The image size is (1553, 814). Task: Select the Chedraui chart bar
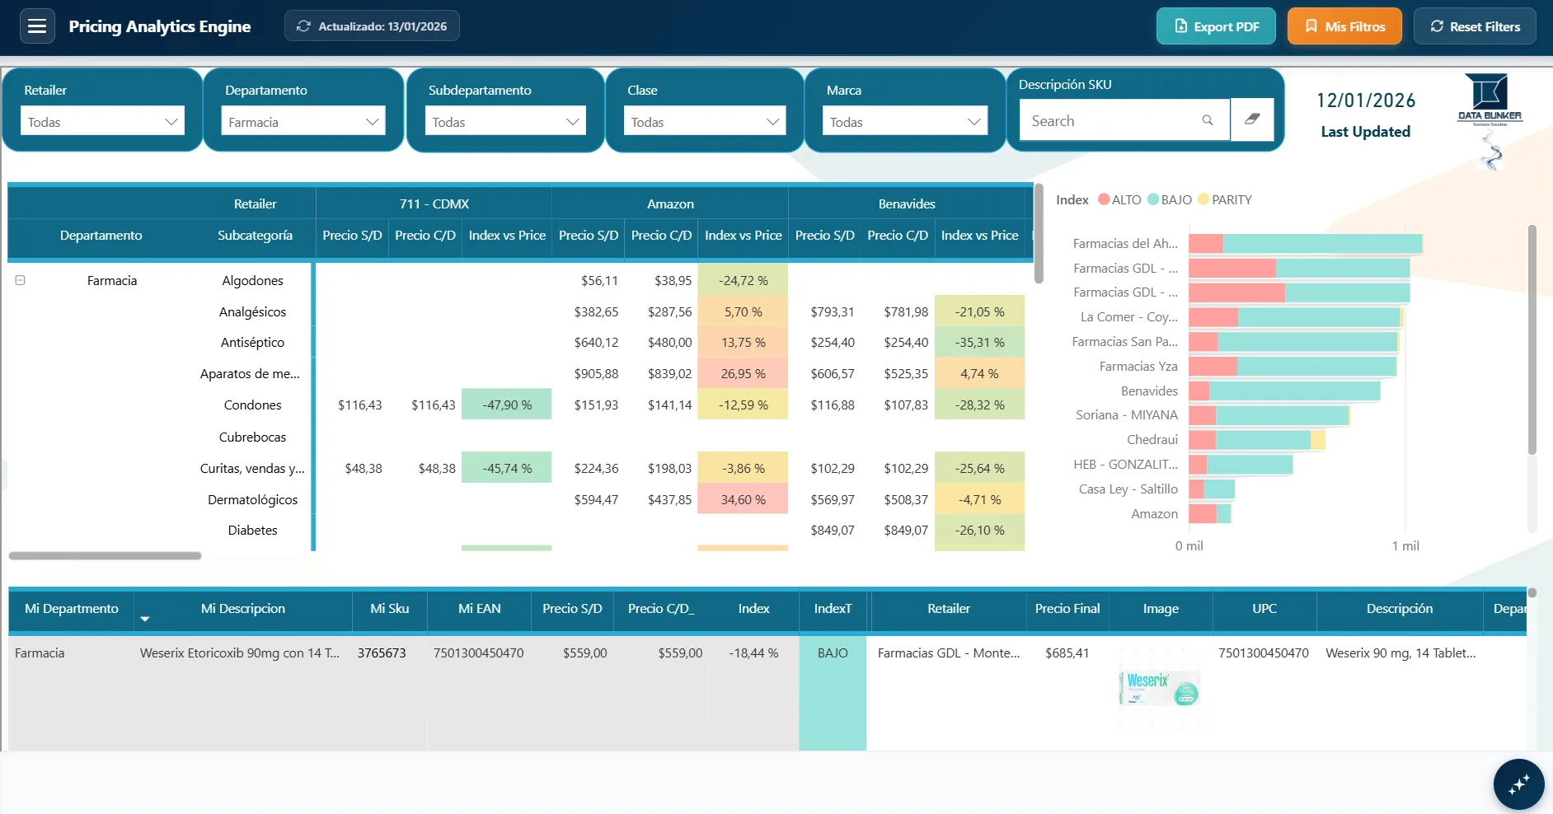[1256, 440]
